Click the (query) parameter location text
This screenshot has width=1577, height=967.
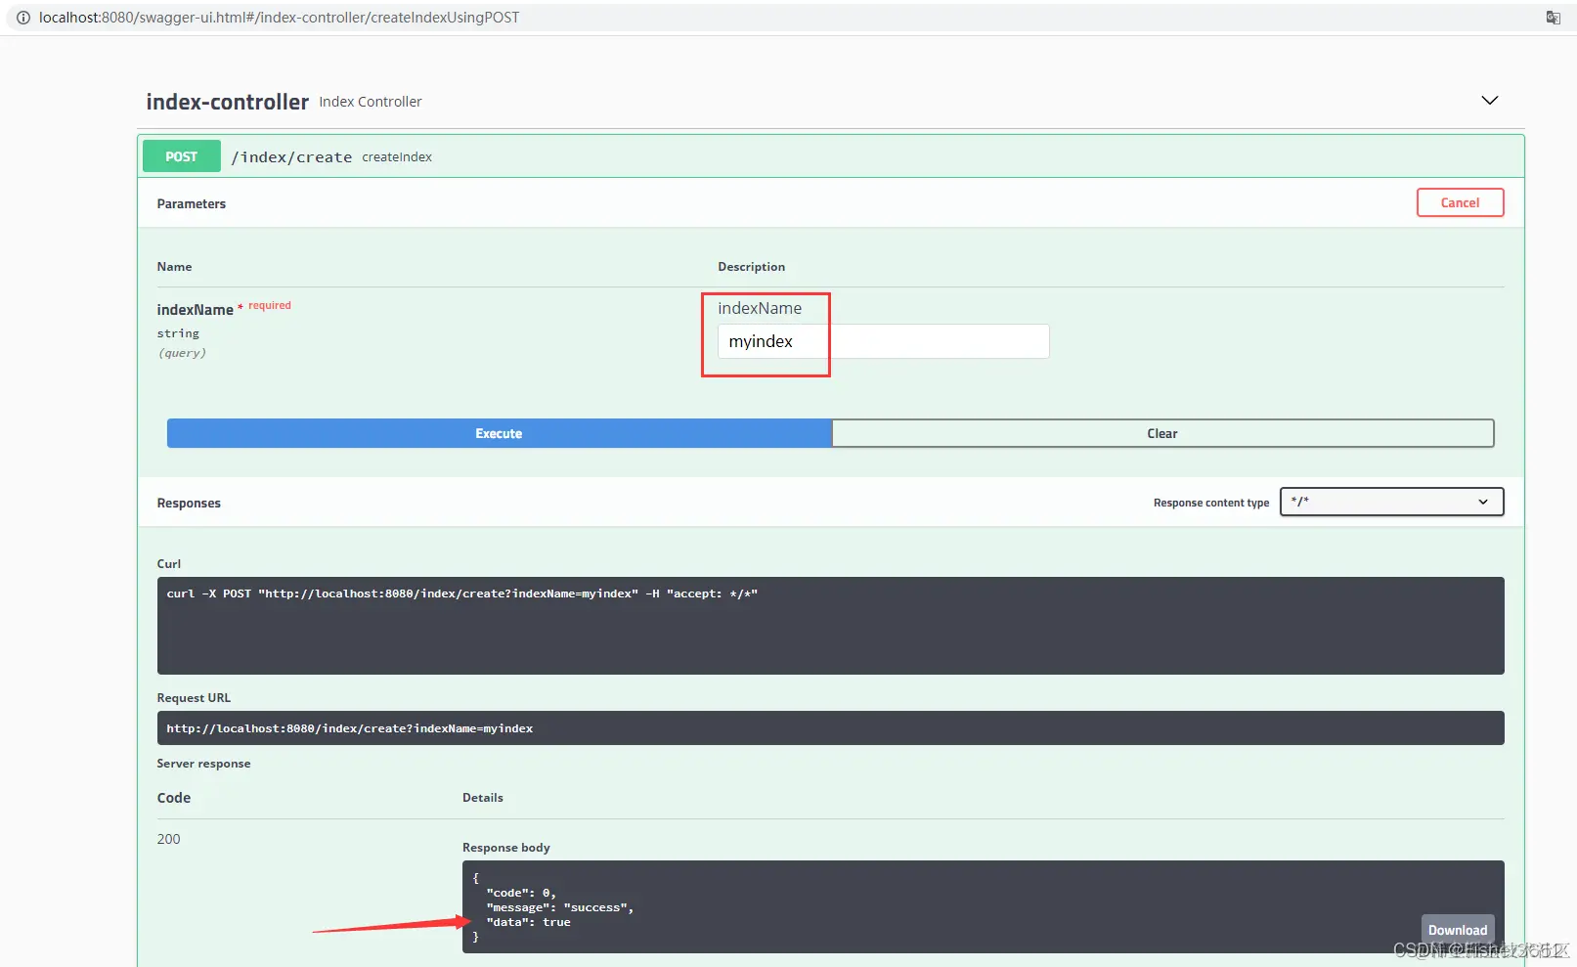click(182, 353)
